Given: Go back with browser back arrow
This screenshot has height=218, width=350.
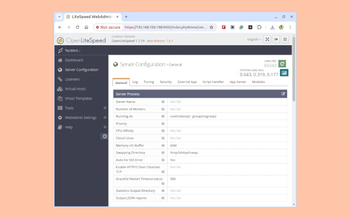Looking at the screenshot, I should click(x=60, y=27).
